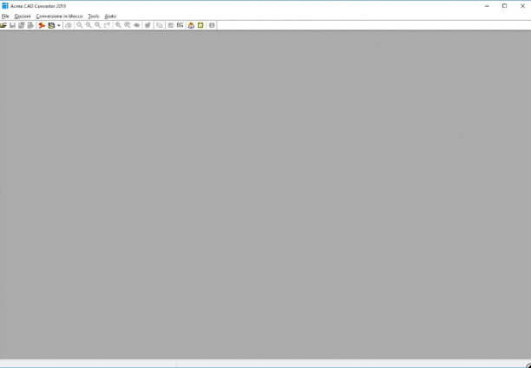
Task: Click the yellow batch convert disk icon
Action: (51, 25)
